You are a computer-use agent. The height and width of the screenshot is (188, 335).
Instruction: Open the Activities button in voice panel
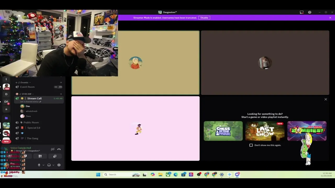pos(40,156)
